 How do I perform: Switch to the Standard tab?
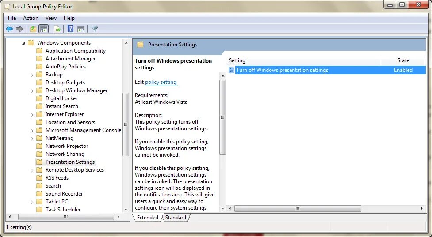(176, 218)
